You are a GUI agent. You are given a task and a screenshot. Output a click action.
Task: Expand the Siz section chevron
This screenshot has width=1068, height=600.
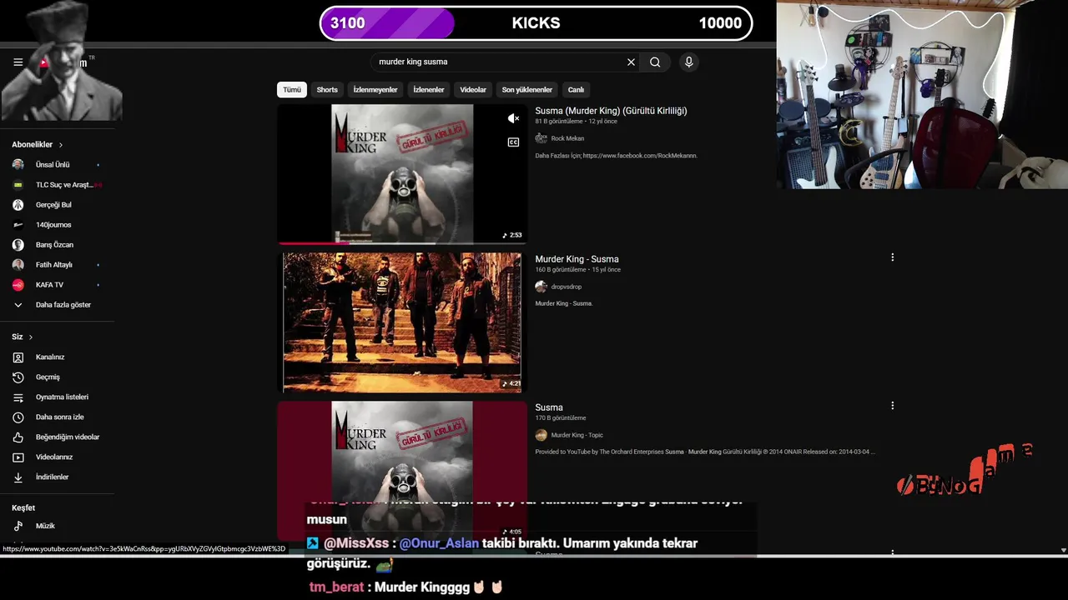[x=31, y=337]
